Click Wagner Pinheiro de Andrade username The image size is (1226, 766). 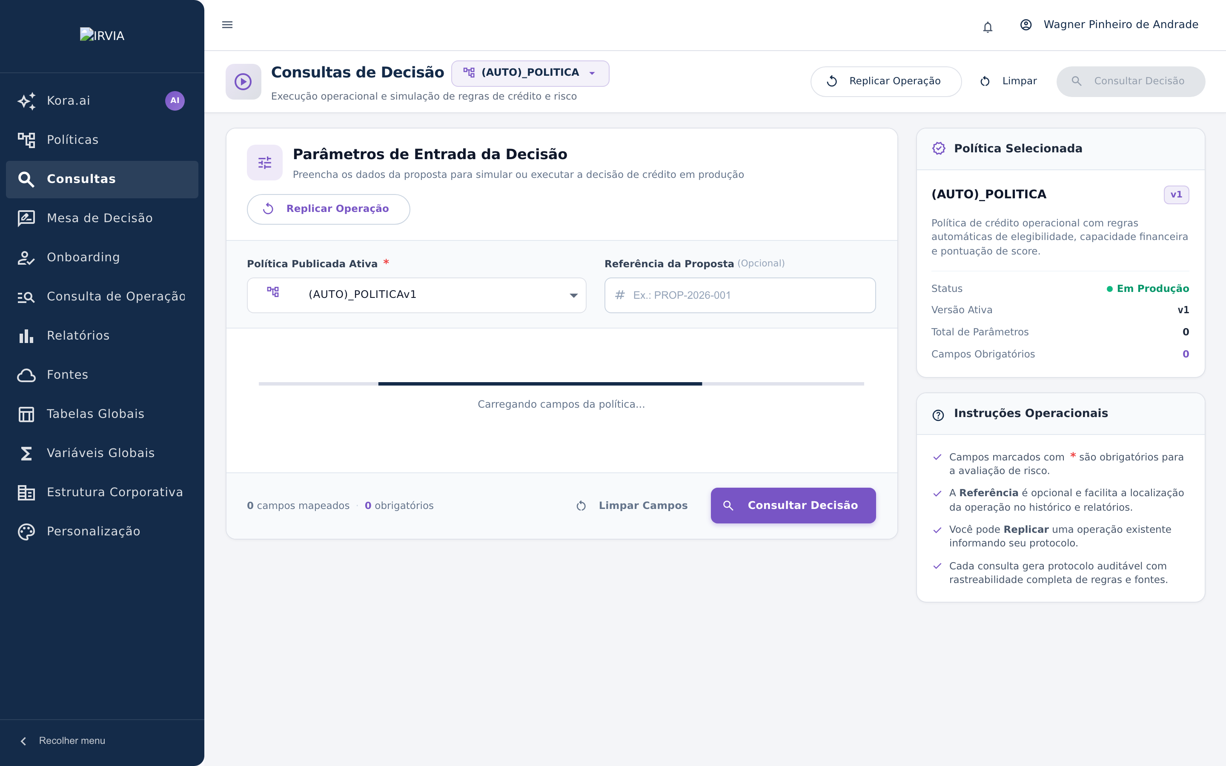tap(1120, 24)
